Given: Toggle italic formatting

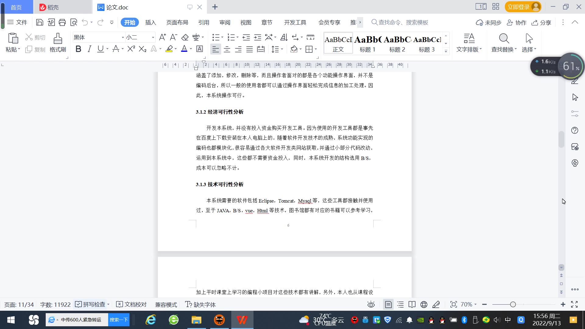Looking at the screenshot, I should tap(89, 49).
